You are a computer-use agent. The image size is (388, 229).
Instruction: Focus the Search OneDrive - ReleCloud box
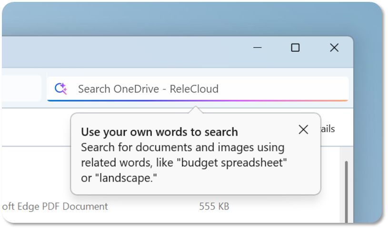[200, 89]
